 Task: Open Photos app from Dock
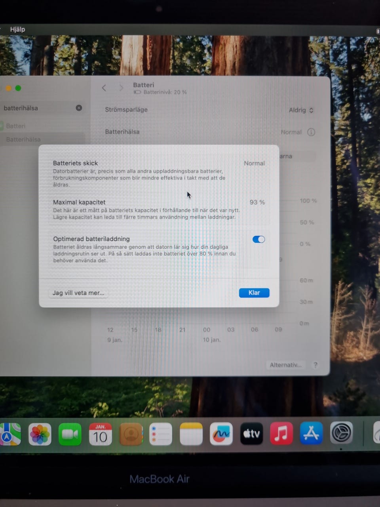40,435
